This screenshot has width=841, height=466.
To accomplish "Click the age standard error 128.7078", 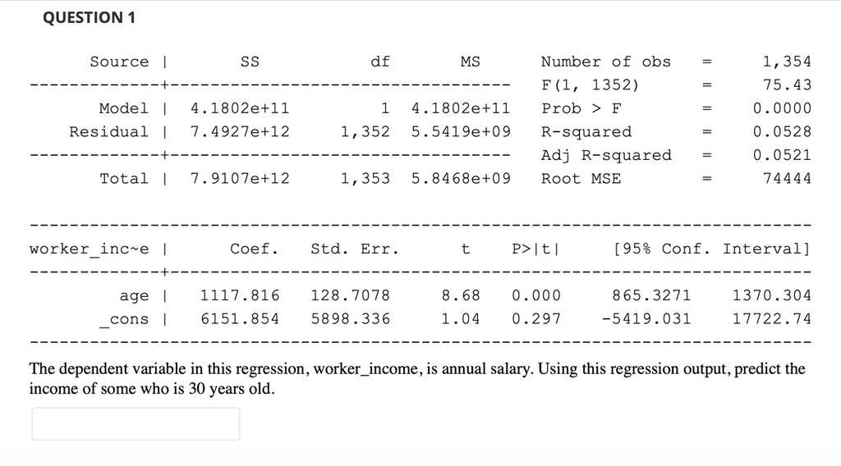I will coord(350,295).
